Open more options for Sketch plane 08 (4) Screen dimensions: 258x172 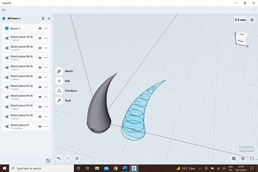tap(46, 58)
